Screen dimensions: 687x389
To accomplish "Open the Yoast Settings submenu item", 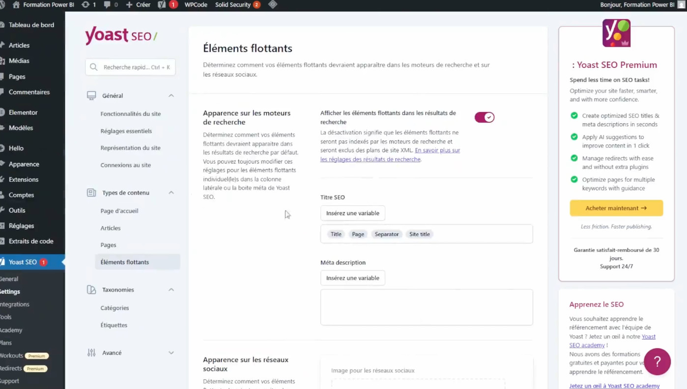I will click(10, 292).
